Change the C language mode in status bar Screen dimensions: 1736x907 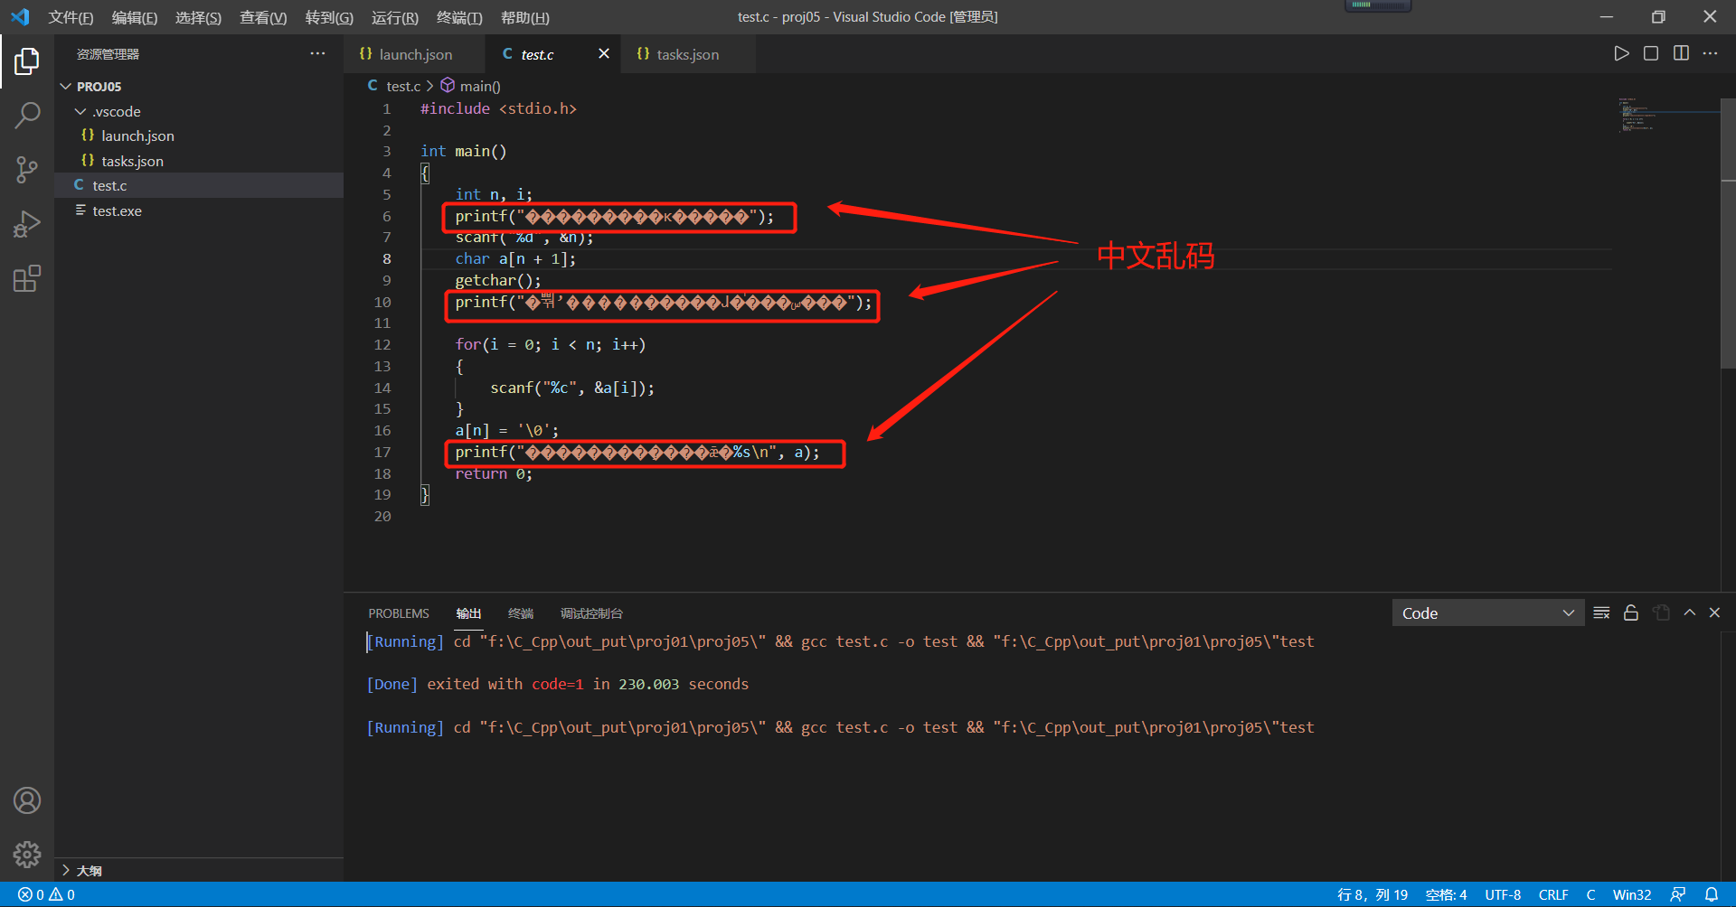tap(1590, 894)
